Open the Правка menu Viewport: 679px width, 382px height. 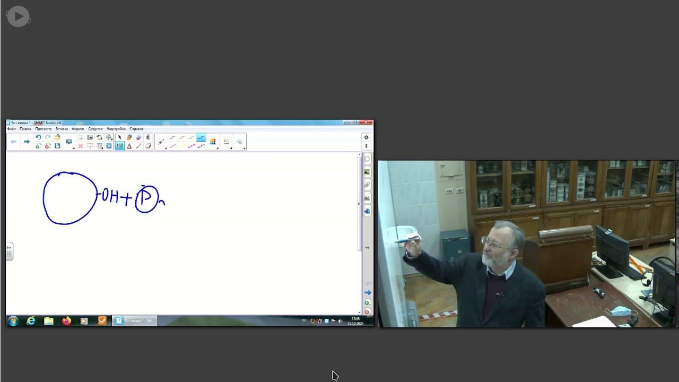click(x=25, y=129)
